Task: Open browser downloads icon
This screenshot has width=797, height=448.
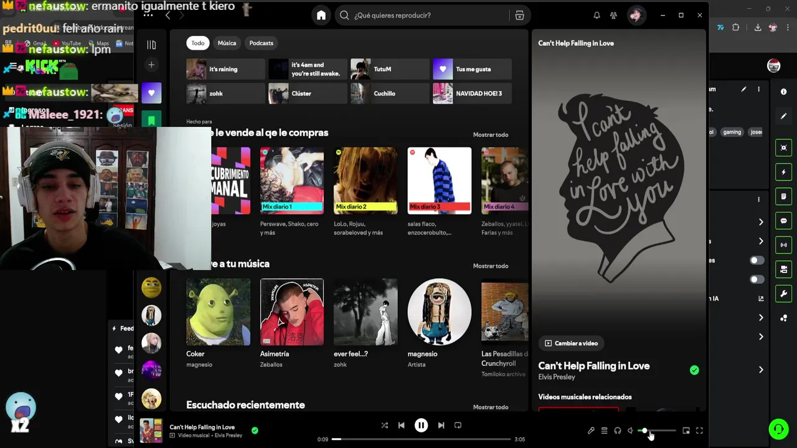Action: [758, 27]
